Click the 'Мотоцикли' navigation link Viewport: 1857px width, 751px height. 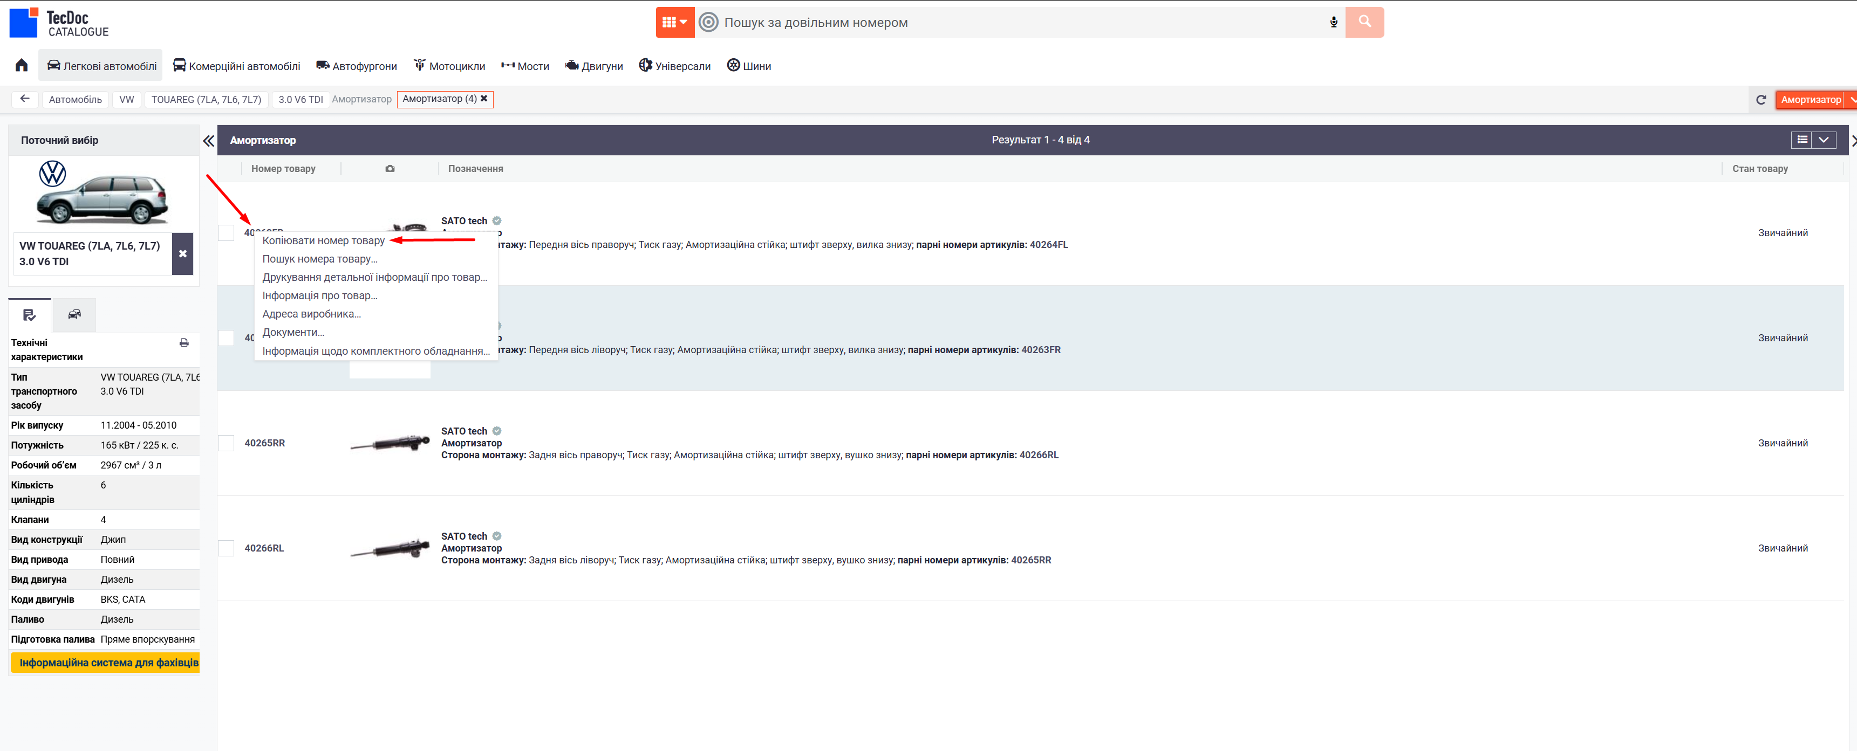pyautogui.click(x=449, y=66)
